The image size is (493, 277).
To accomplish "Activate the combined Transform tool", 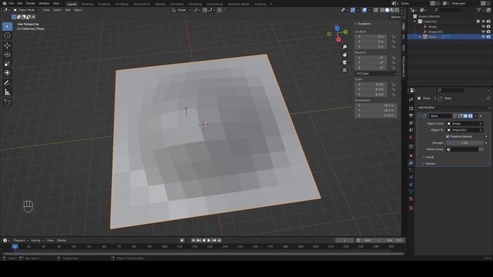I will point(7,73).
